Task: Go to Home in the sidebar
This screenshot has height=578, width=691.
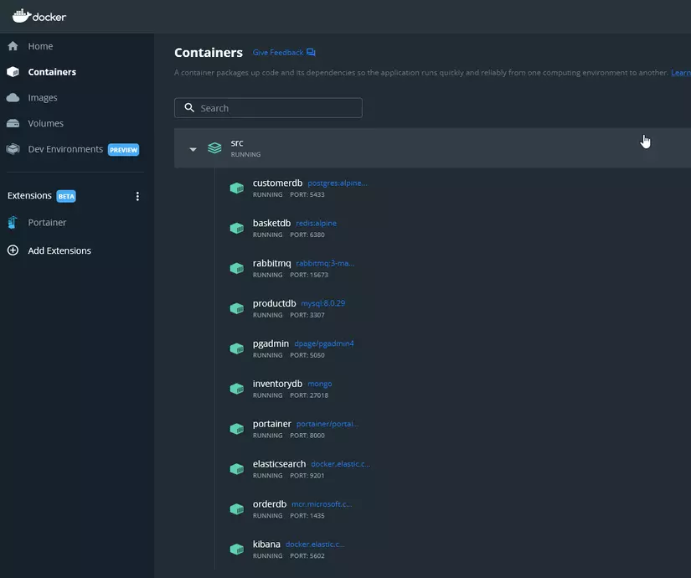Action: pyautogui.click(x=40, y=46)
